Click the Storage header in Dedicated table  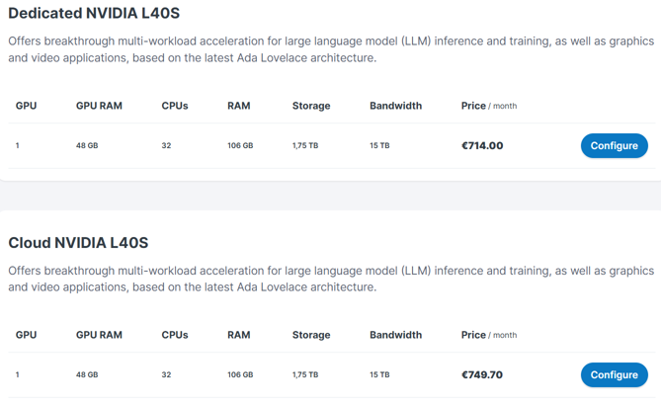coord(311,106)
